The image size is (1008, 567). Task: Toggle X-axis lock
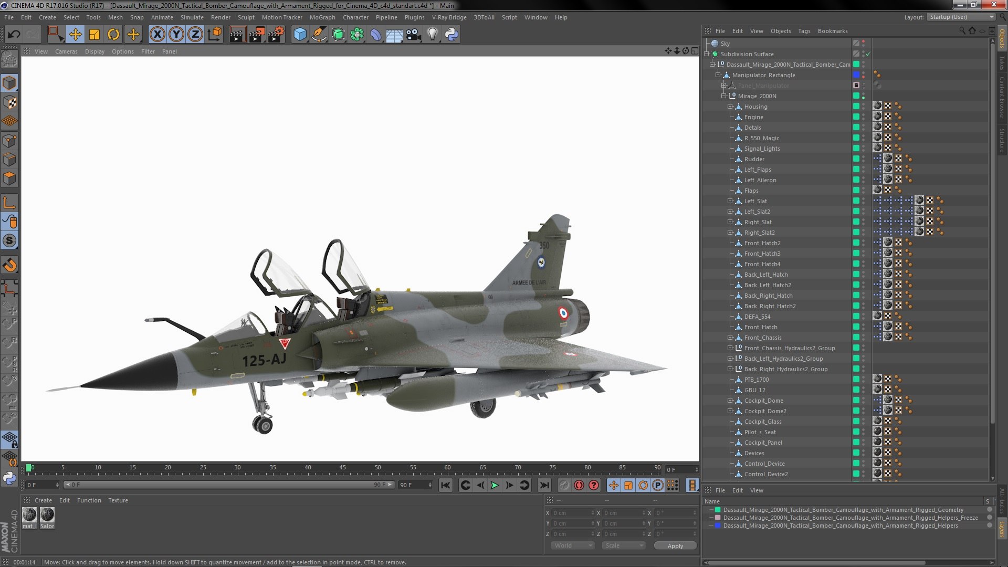tap(157, 35)
